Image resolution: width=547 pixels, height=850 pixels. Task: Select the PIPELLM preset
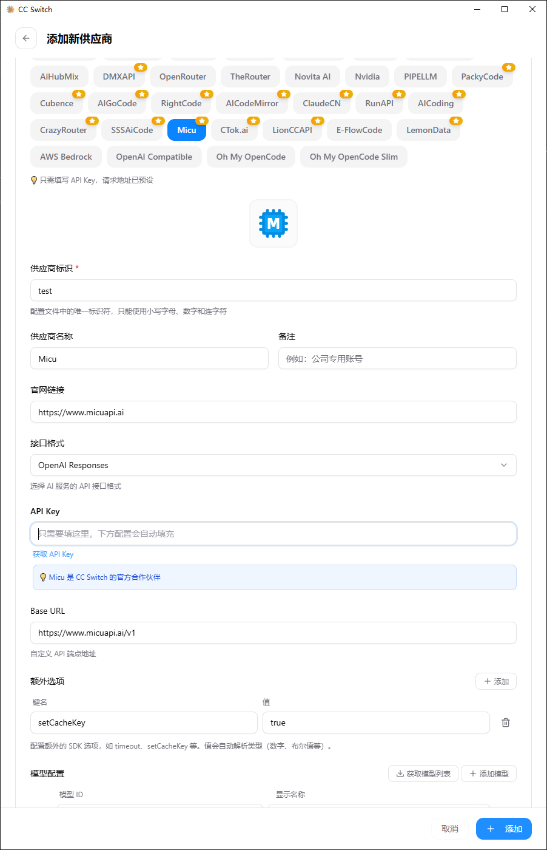pyautogui.click(x=420, y=76)
